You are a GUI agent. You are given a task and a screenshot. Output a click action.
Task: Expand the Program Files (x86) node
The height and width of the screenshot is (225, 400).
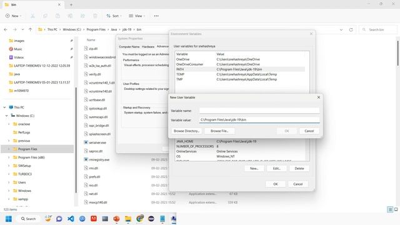[x=9, y=157]
